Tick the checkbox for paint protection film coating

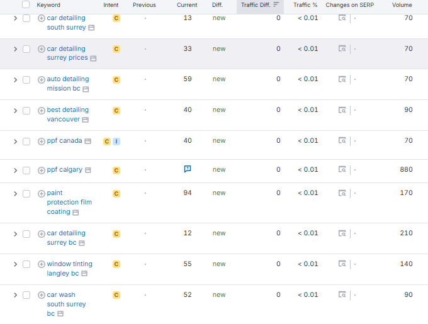[x=26, y=194]
